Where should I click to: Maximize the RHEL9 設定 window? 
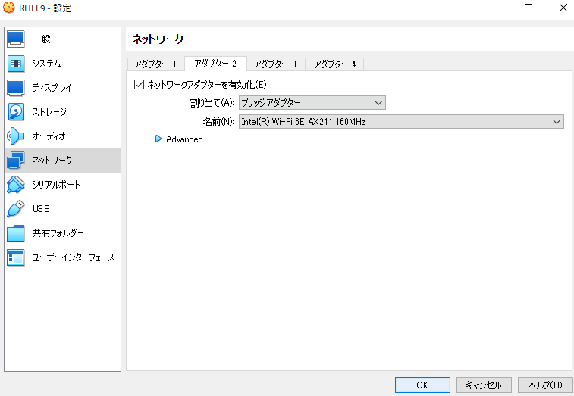(529, 8)
